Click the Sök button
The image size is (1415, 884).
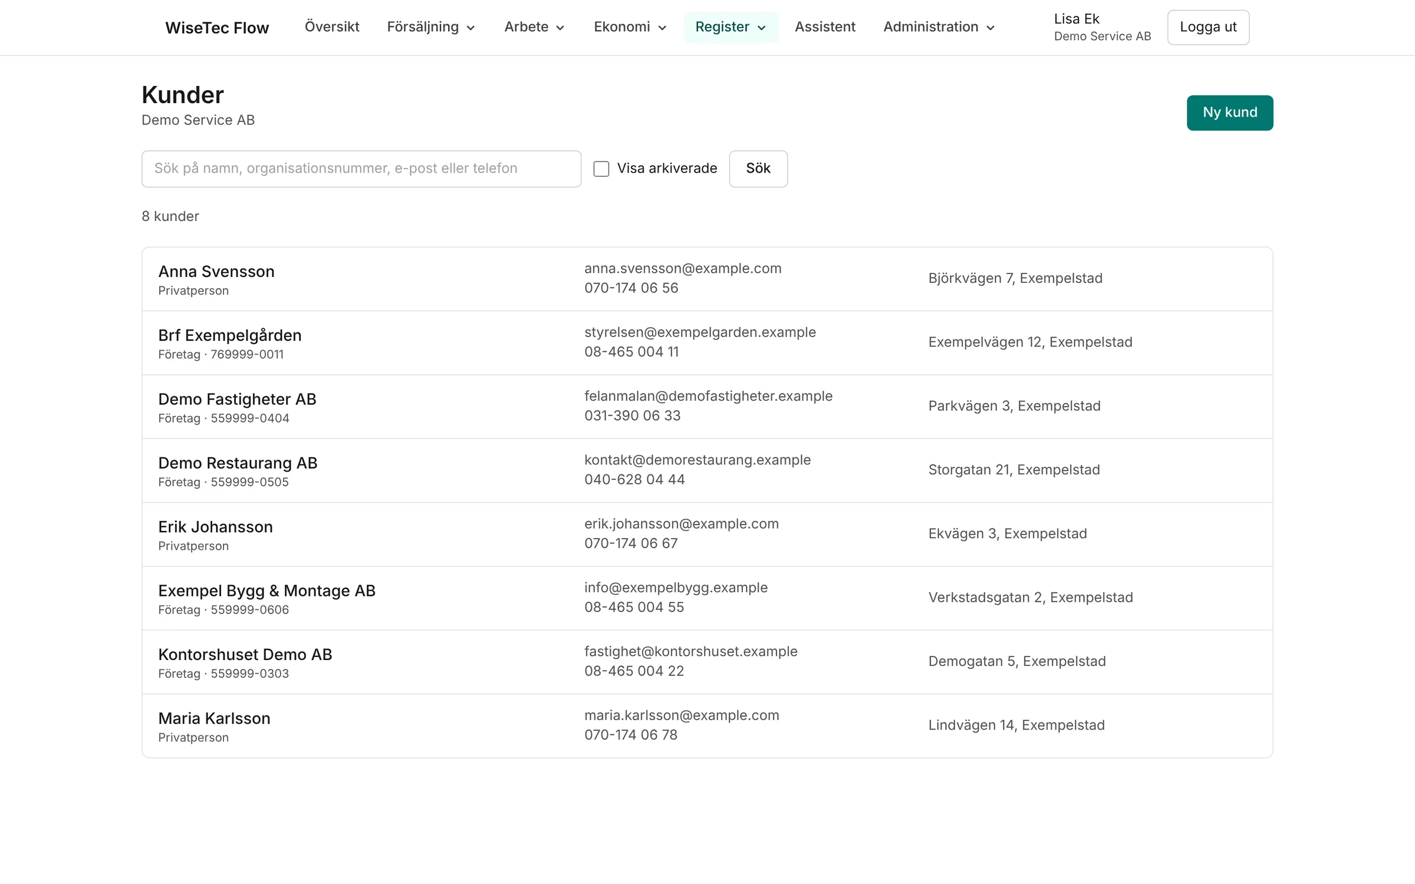[758, 169]
